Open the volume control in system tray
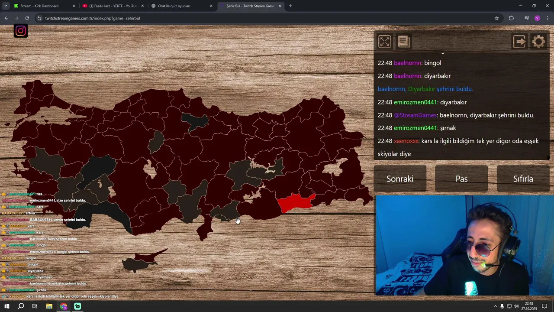554x312 pixels. click(516, 306)
